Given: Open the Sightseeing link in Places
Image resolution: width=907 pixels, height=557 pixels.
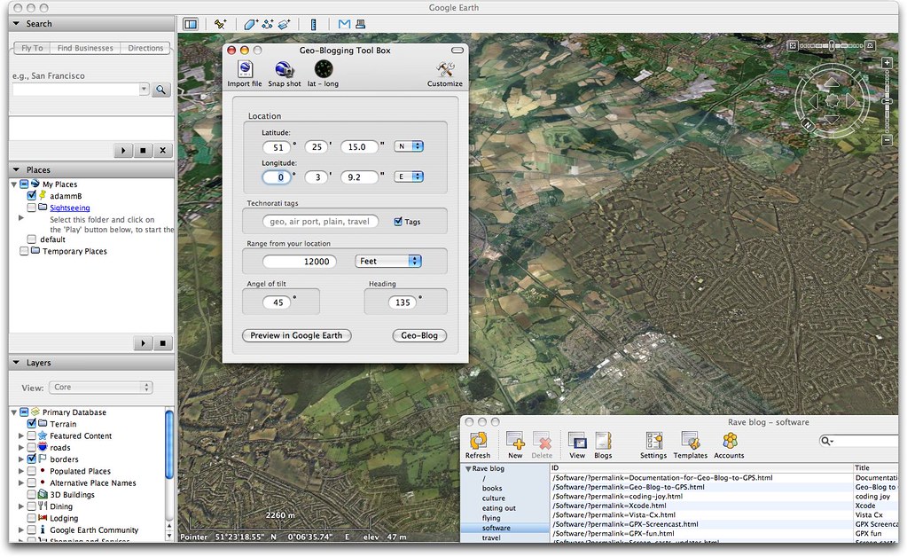Looking at the screenshot, I should [70, 208].
